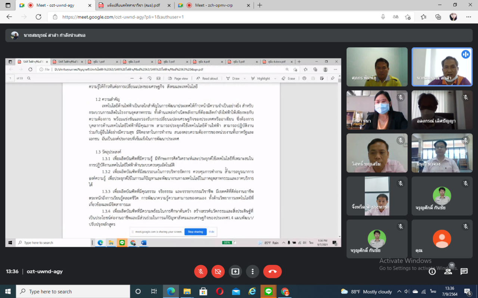478x298 pixels.
Task: Switch to the Meet - zch-opmv-crp tab
Action: [213, 5]
